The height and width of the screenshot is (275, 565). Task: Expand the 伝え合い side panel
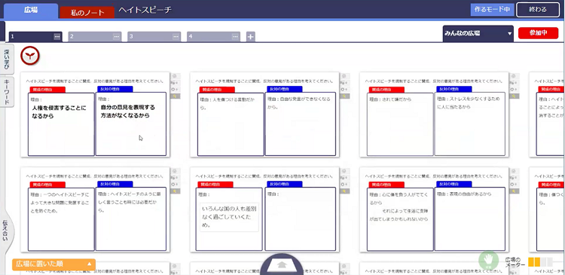[x=6, y=231]
